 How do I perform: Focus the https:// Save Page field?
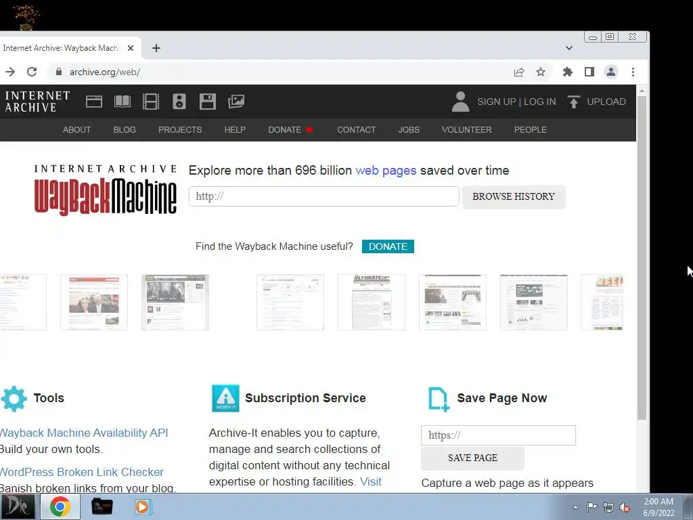point(498,435)
